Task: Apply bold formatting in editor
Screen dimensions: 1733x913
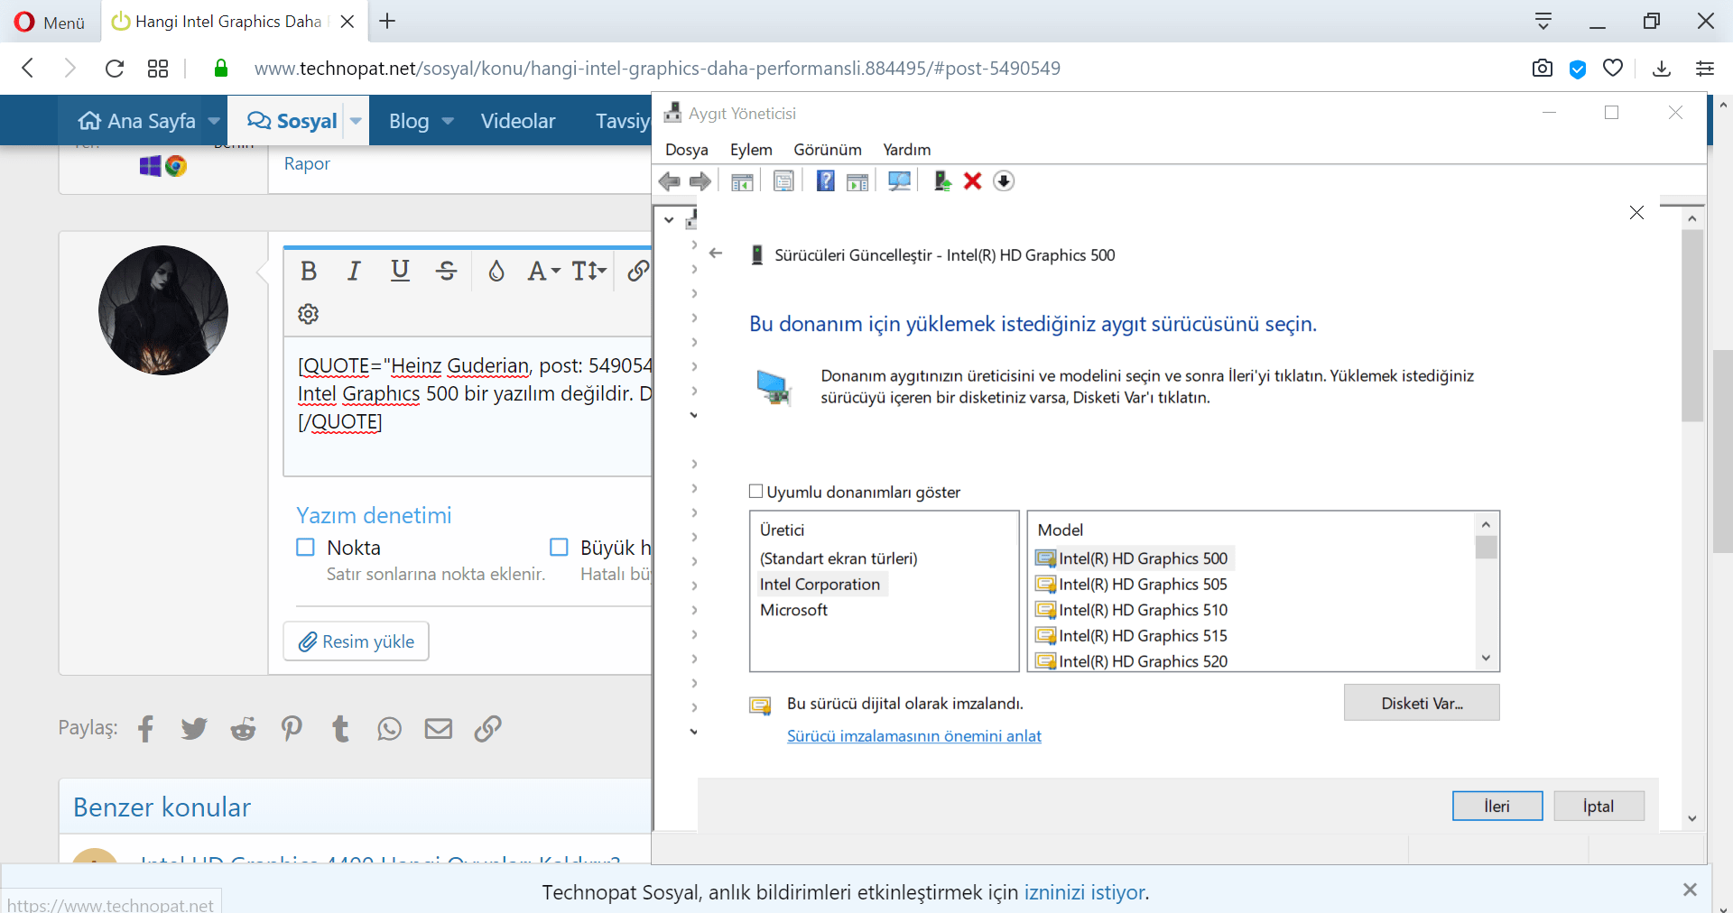Action: (309, 271)
